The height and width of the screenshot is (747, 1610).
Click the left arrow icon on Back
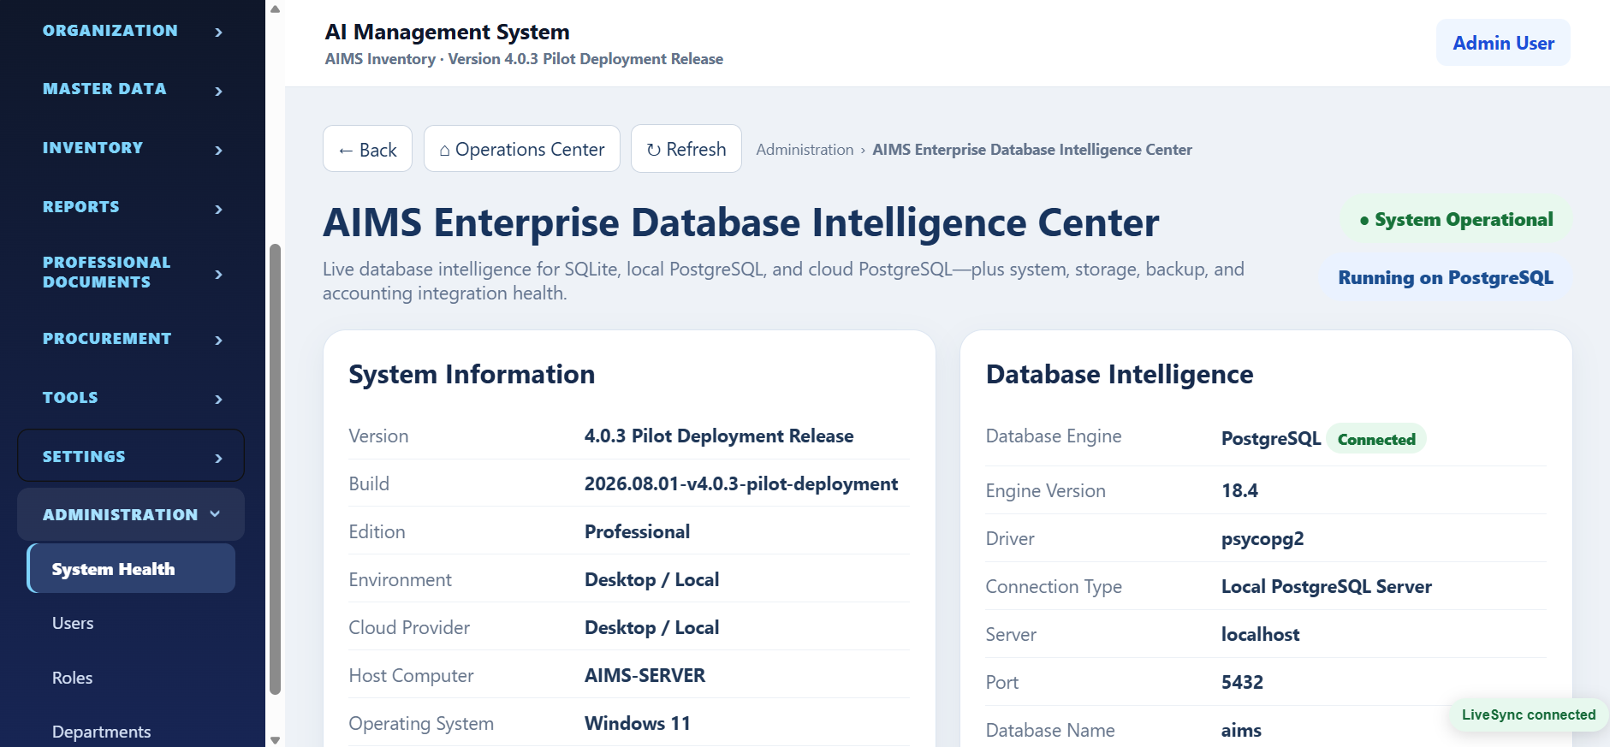(x=346, y=151)
